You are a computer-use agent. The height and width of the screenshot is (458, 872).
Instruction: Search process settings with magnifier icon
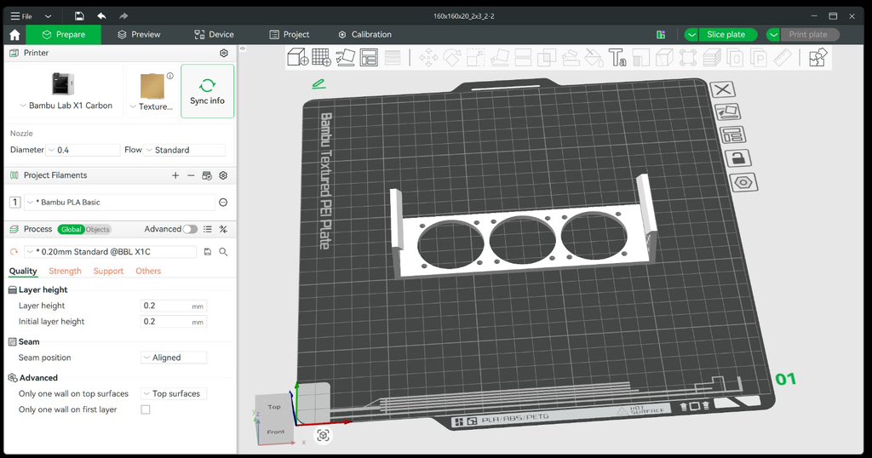pos(223,252)
